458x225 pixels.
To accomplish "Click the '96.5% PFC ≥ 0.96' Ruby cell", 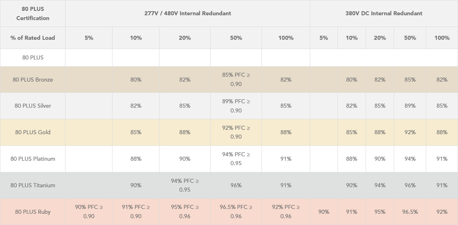I will 236,212.
